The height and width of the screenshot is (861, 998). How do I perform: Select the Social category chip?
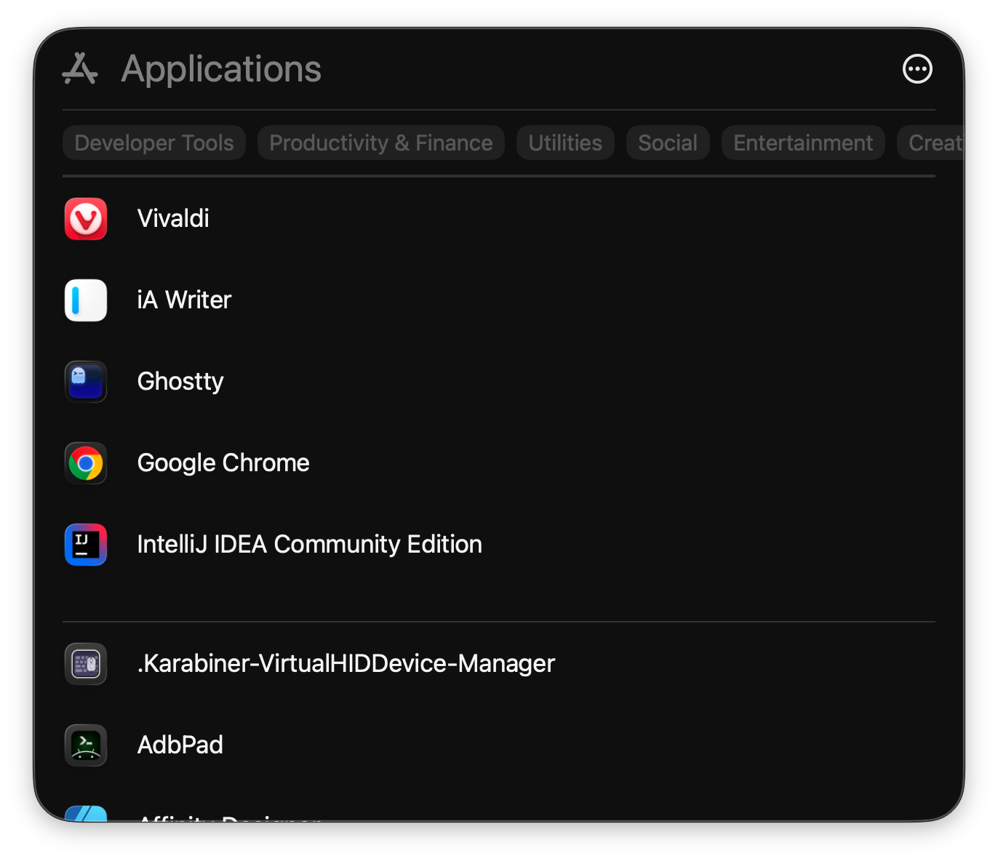tap(668, 143)
